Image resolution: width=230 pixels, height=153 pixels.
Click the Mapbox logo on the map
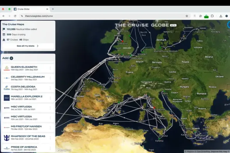click(64, 150)
